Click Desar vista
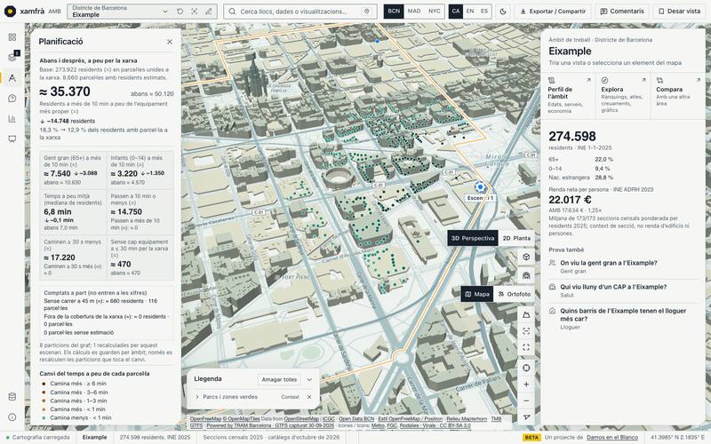The width and height of the screenshot is (711, 444). point(679,12)
